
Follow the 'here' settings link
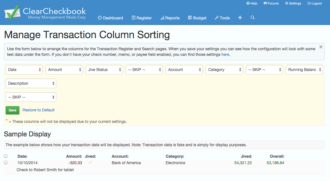pos(225,54)
